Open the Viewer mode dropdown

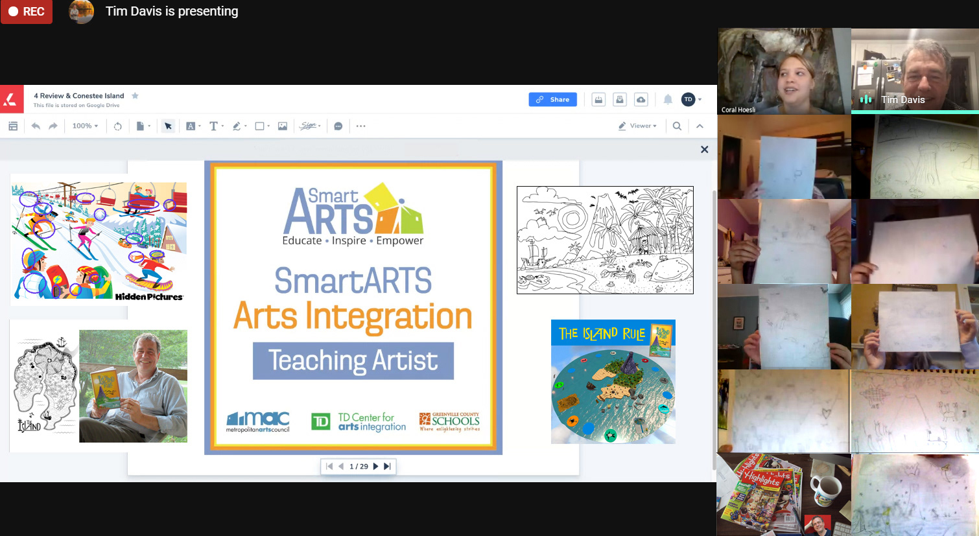(x=637, y=126)
